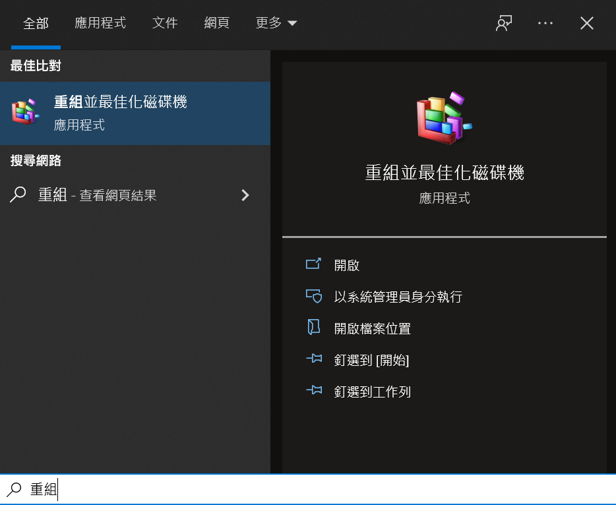The width and height of the screenshot is (616, 505).
Task: Click the search input field containing 重組
Action: (x=308, y=489)
